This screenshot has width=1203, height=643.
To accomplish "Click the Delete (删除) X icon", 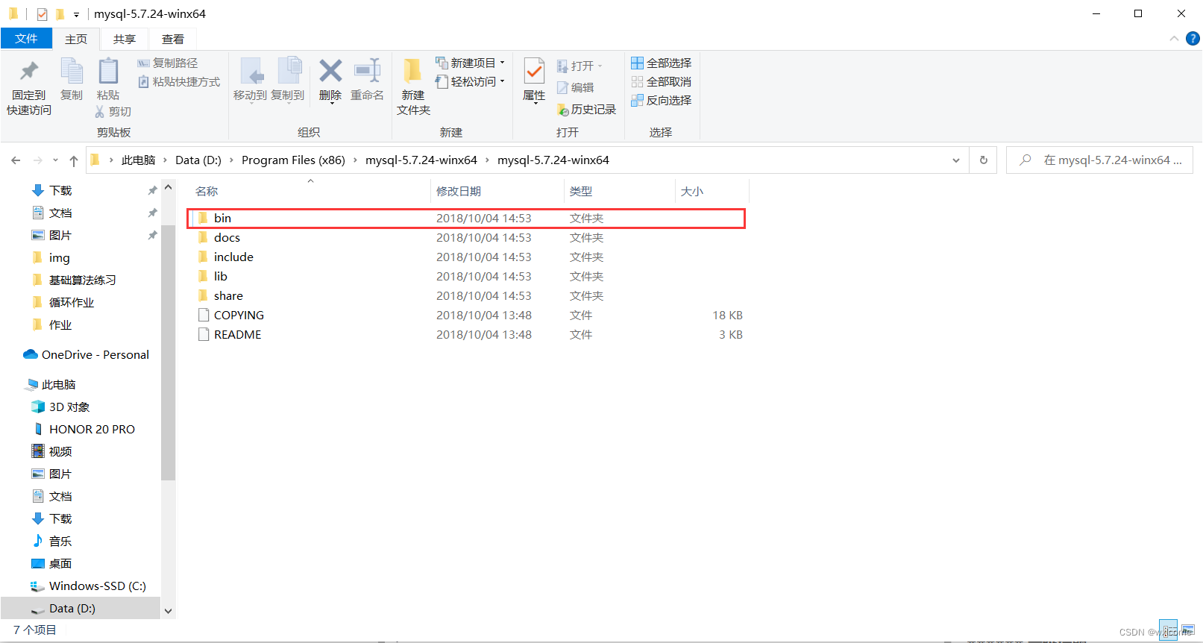I will coord(330,71).
